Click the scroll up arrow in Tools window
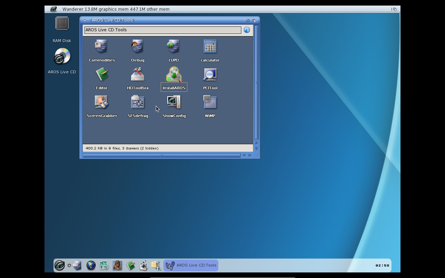This screenshot has width=445, height=278. (x=257, y=143)
